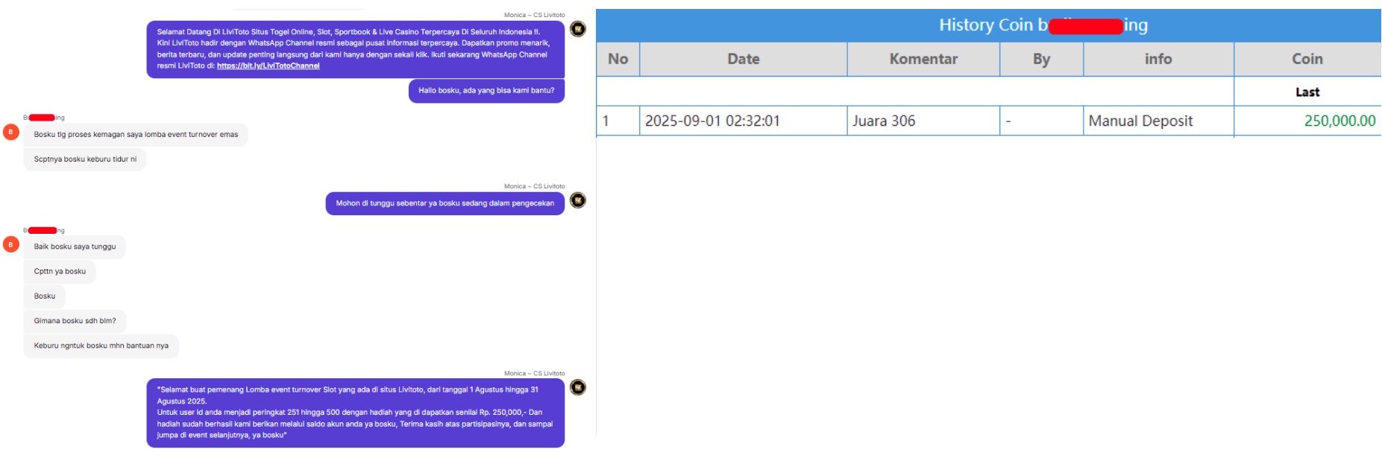Click the 'No' column header
Image resolution: width=1382 pixels, height=455 pixels.
618,59
